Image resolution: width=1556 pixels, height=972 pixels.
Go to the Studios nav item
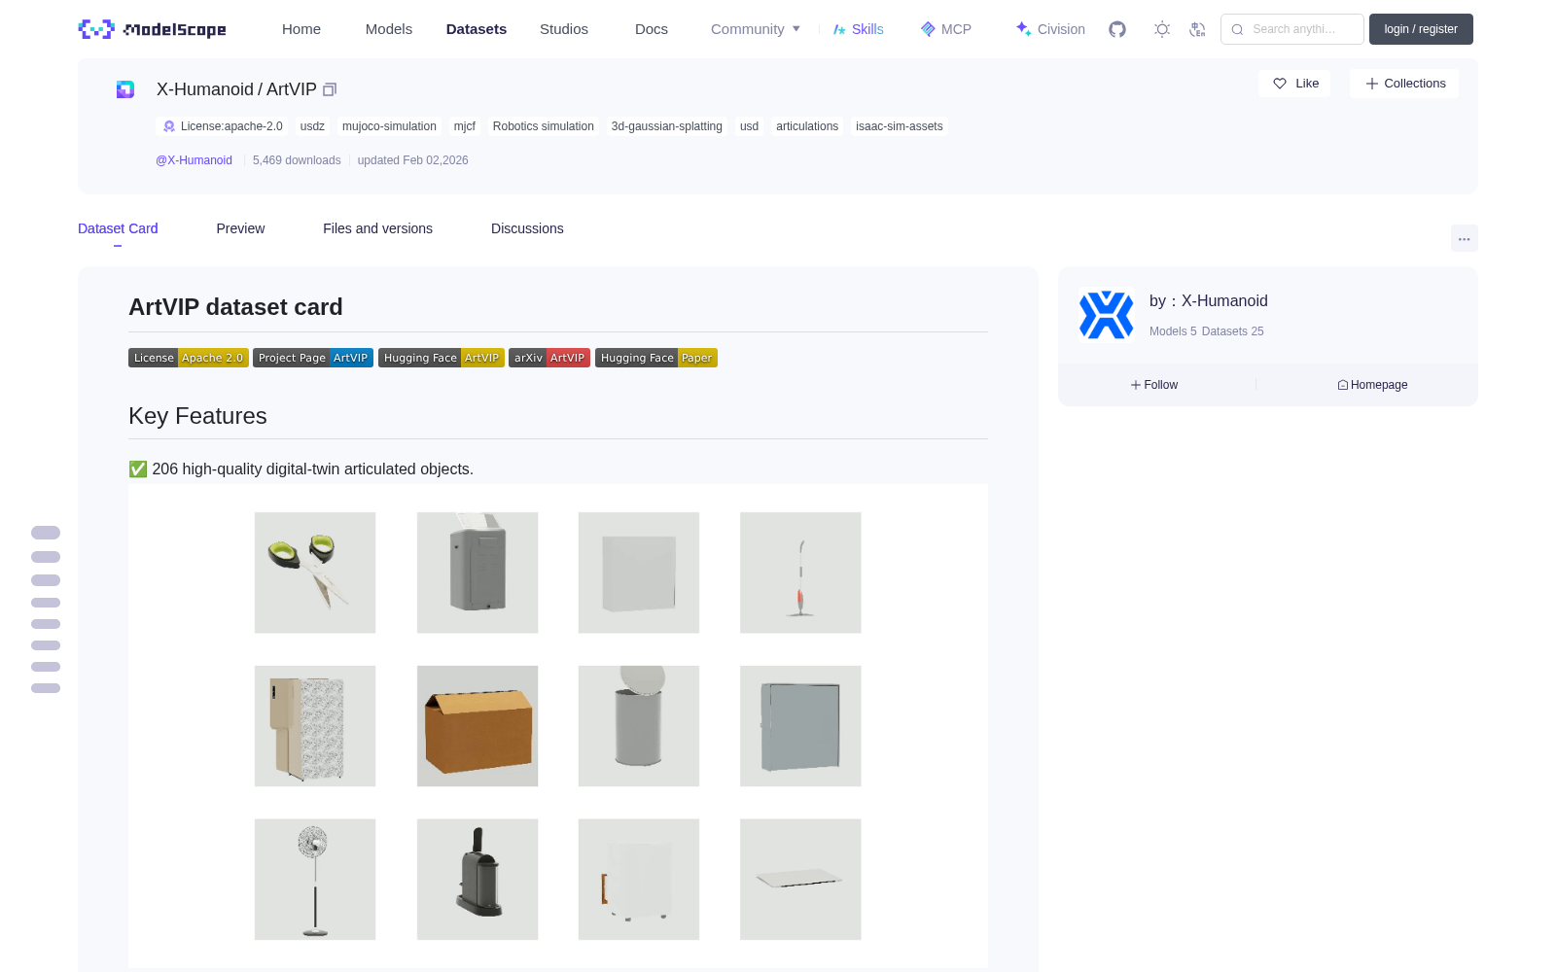[x=564, y=29]
